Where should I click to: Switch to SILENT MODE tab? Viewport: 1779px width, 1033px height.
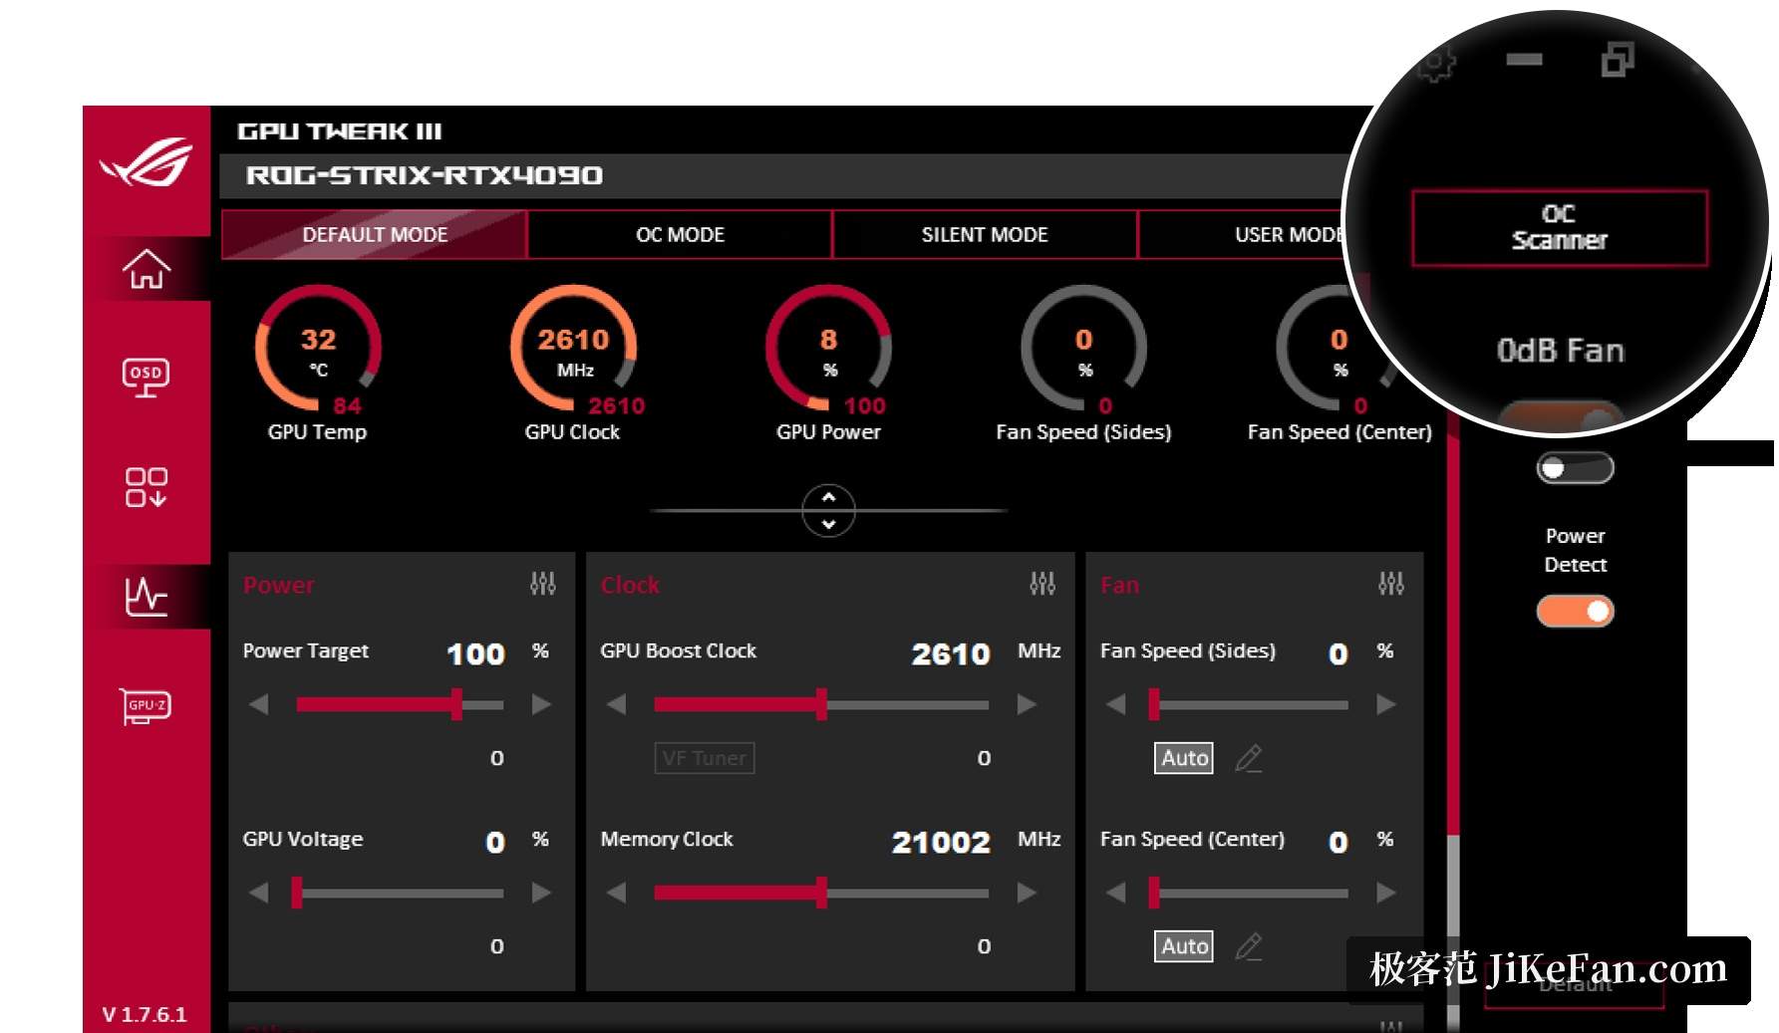pyautogui.click(x=985, y=235)
